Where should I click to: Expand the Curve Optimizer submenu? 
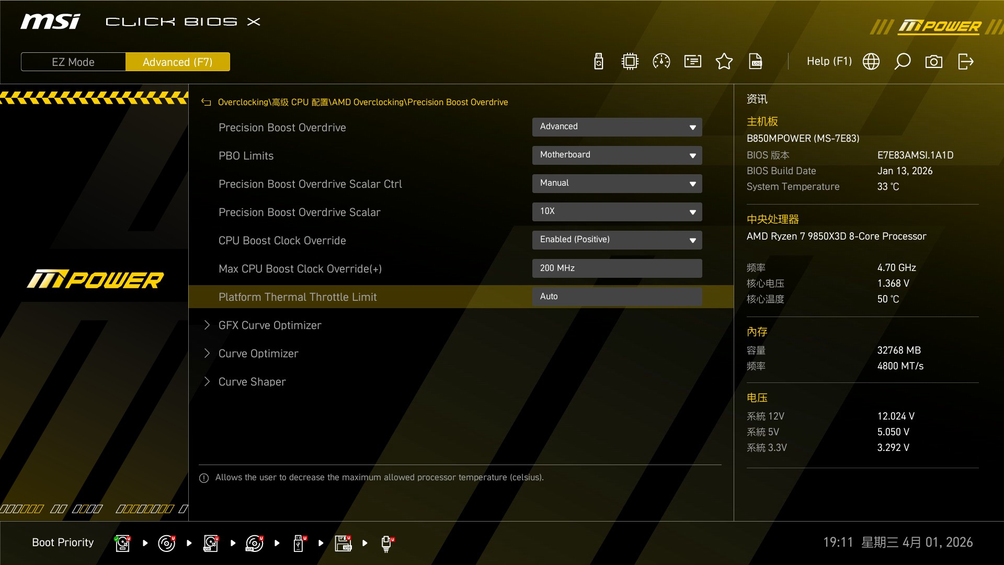pos(258,354)
